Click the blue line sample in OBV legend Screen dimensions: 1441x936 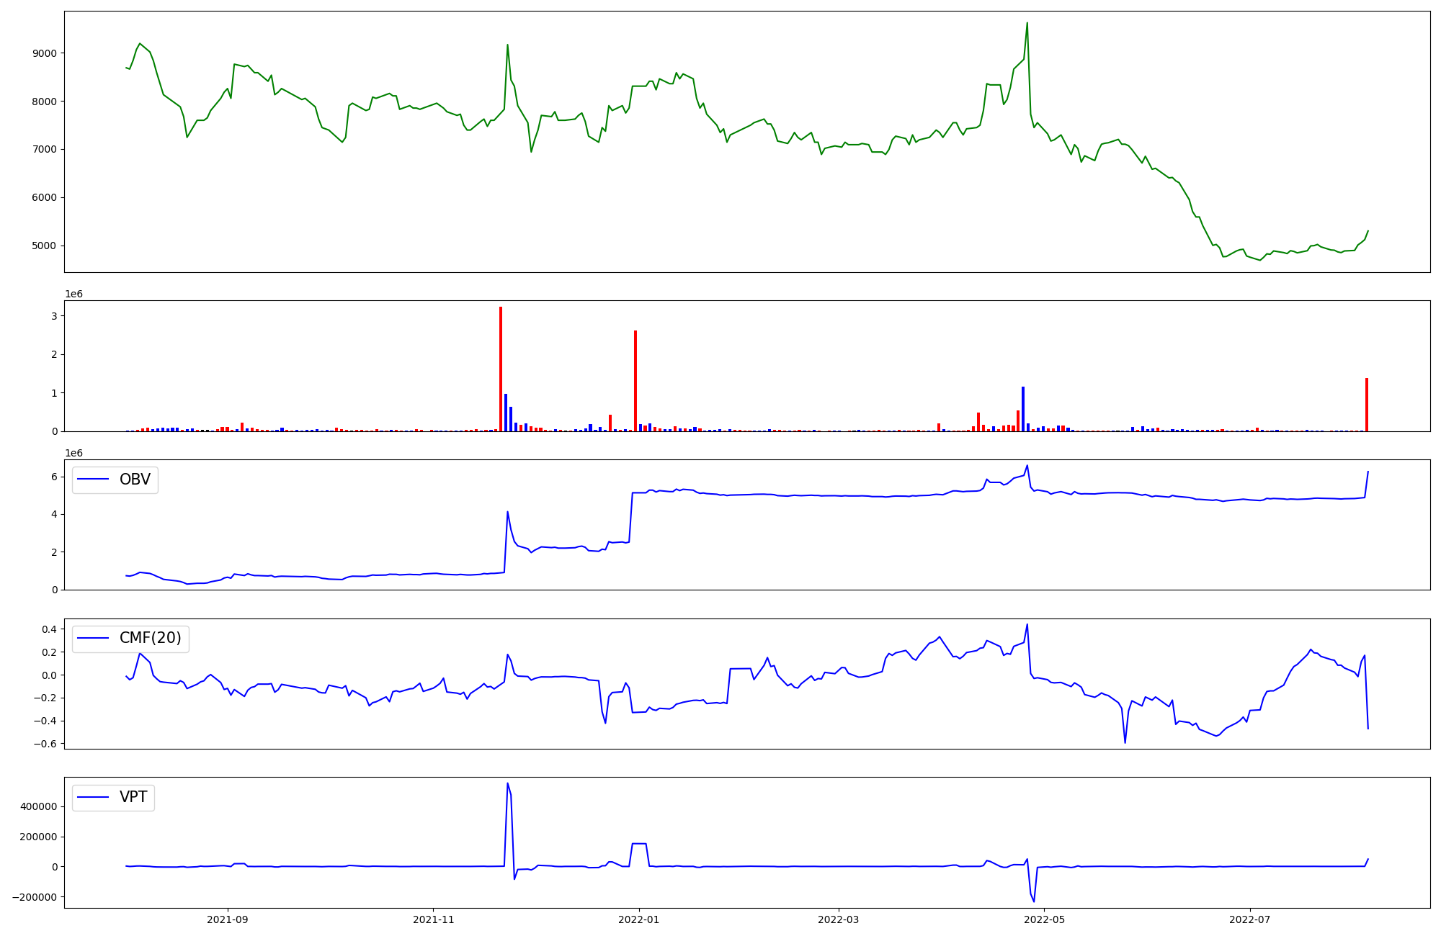point(93,480)
